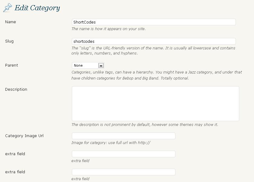Click the Jazz category hierarchy help text
This screenshot has width=254, height=182.
point(156,75)
